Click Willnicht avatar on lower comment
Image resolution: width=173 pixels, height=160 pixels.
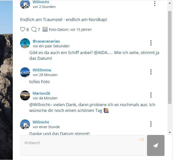point(25,124)
